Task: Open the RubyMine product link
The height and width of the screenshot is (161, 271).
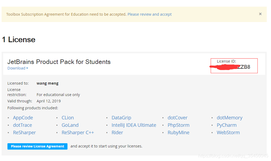Action: pos(179,132)
